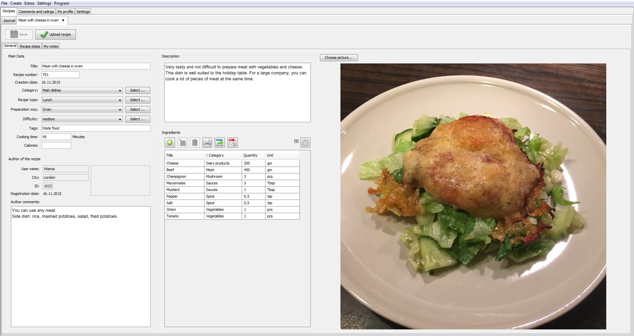Click the Save icon button

18,34
